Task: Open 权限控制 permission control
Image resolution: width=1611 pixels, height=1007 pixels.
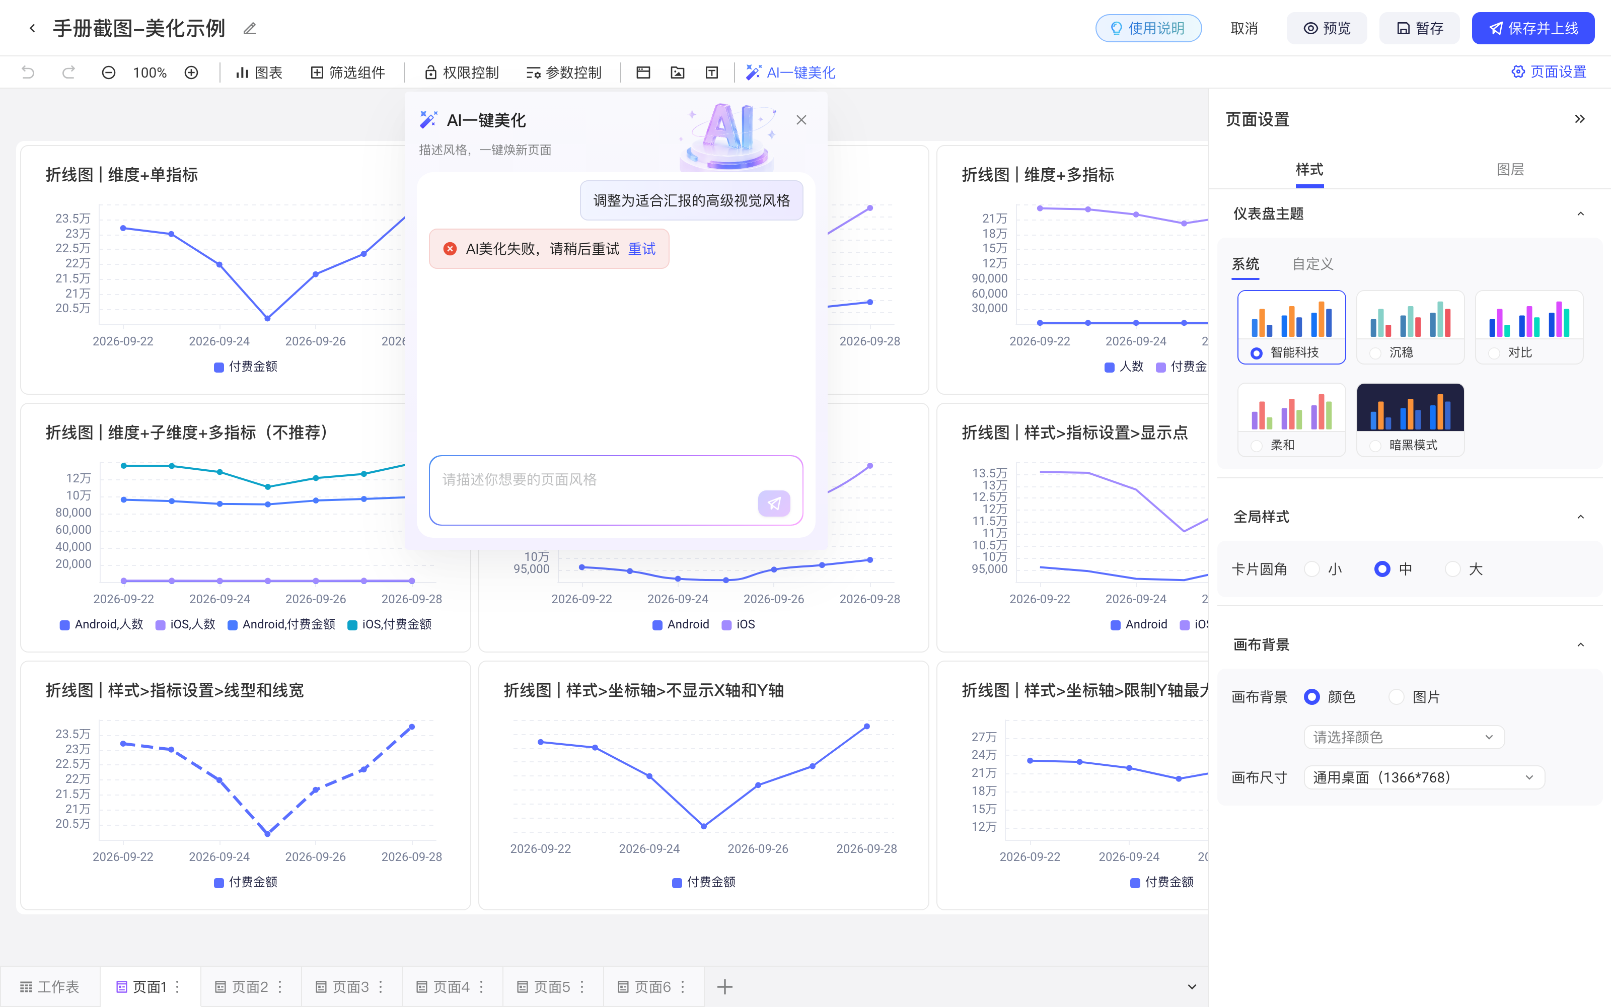Action: (462, 72)
